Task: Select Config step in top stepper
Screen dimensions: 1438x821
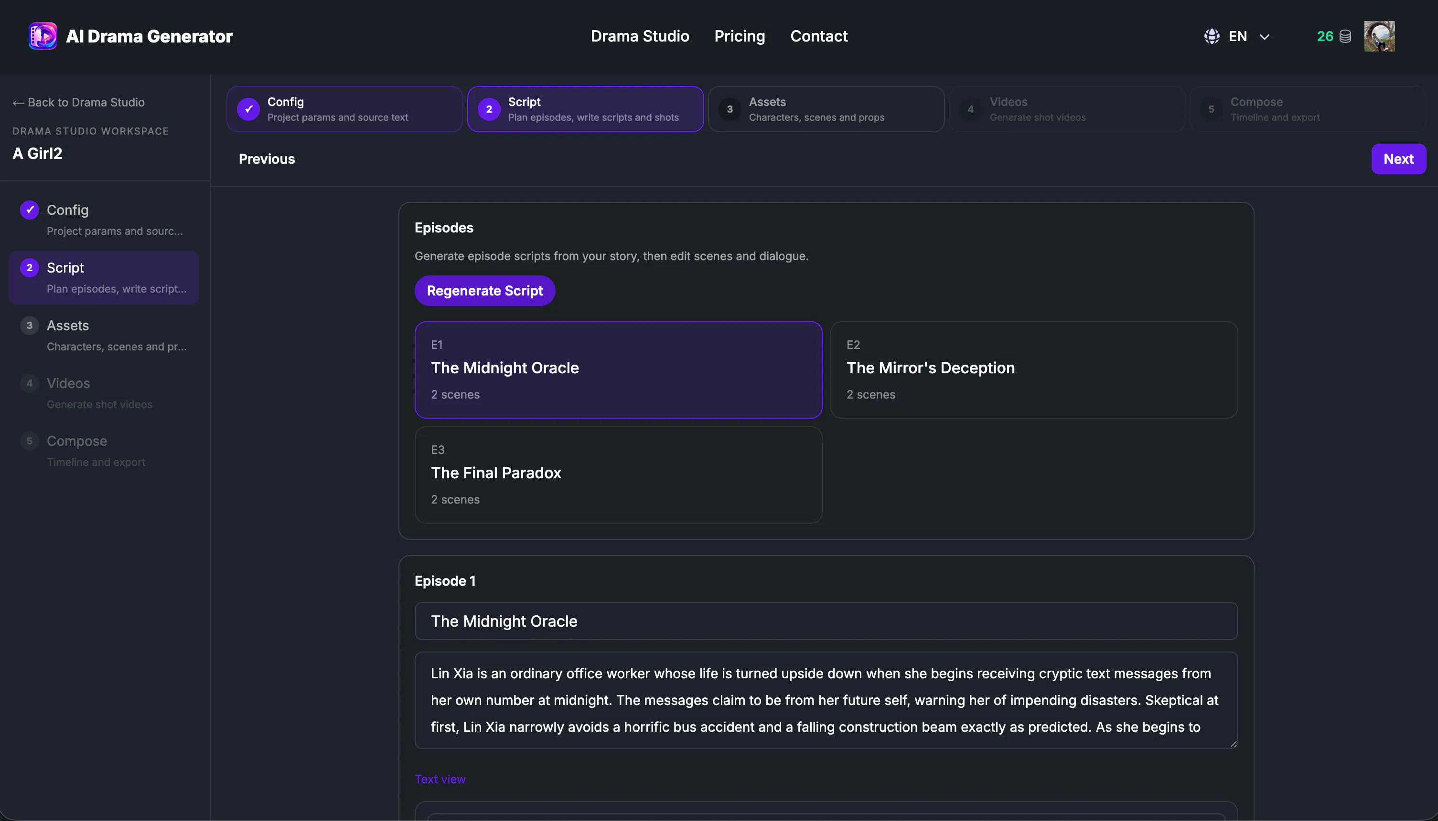Action: pyautogui.click(x=345, y=109)
